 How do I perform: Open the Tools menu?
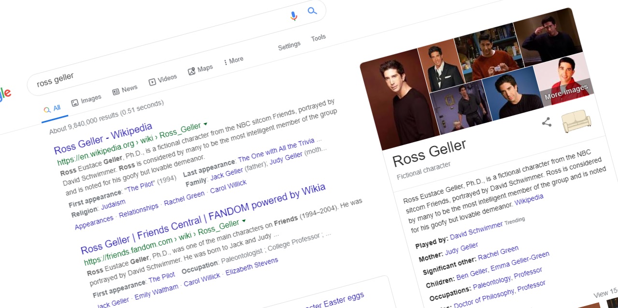pos(318,38)
